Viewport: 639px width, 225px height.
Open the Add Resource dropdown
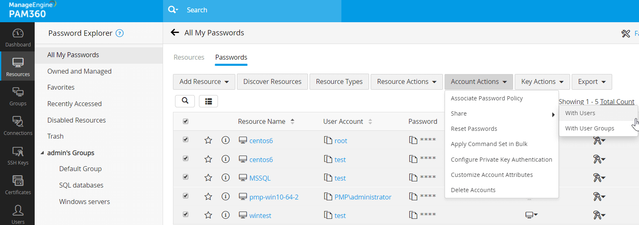coord(204,82)
